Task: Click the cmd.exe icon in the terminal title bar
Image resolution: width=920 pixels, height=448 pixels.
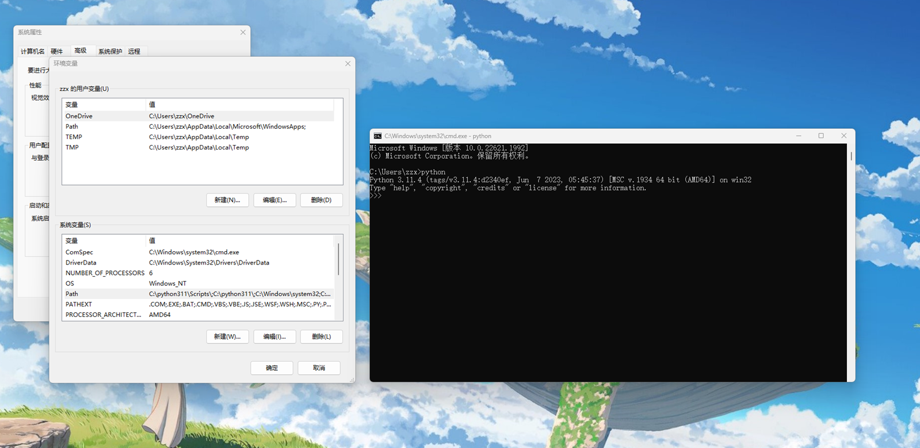Action: (x=377, y=136)
